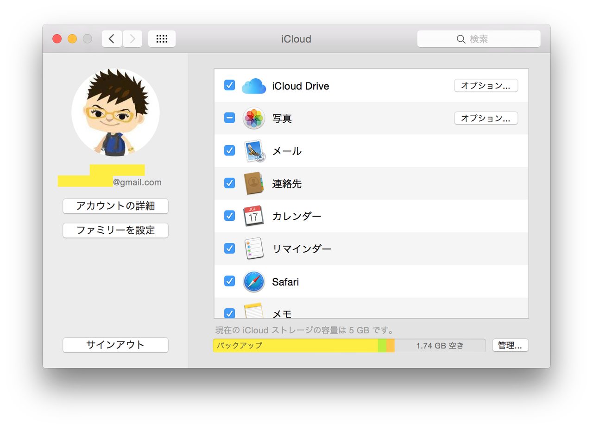Viewport: 593px width, 429px height.
Task: Close the iCloud window with red button
Action: (x=57, y=39)
